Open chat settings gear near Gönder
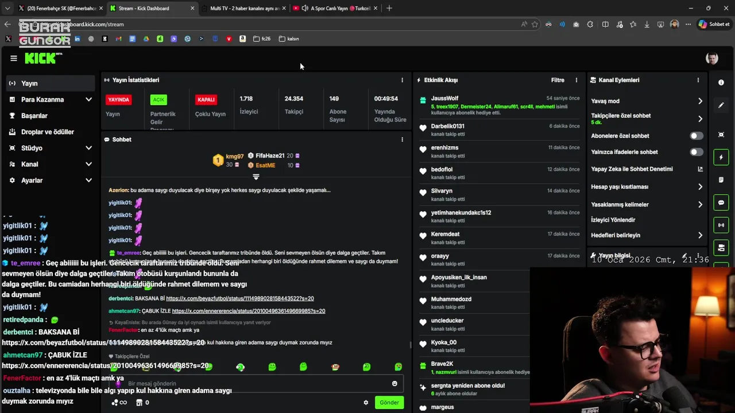This screenshot has height=413, width=735. tap(366, 403)
